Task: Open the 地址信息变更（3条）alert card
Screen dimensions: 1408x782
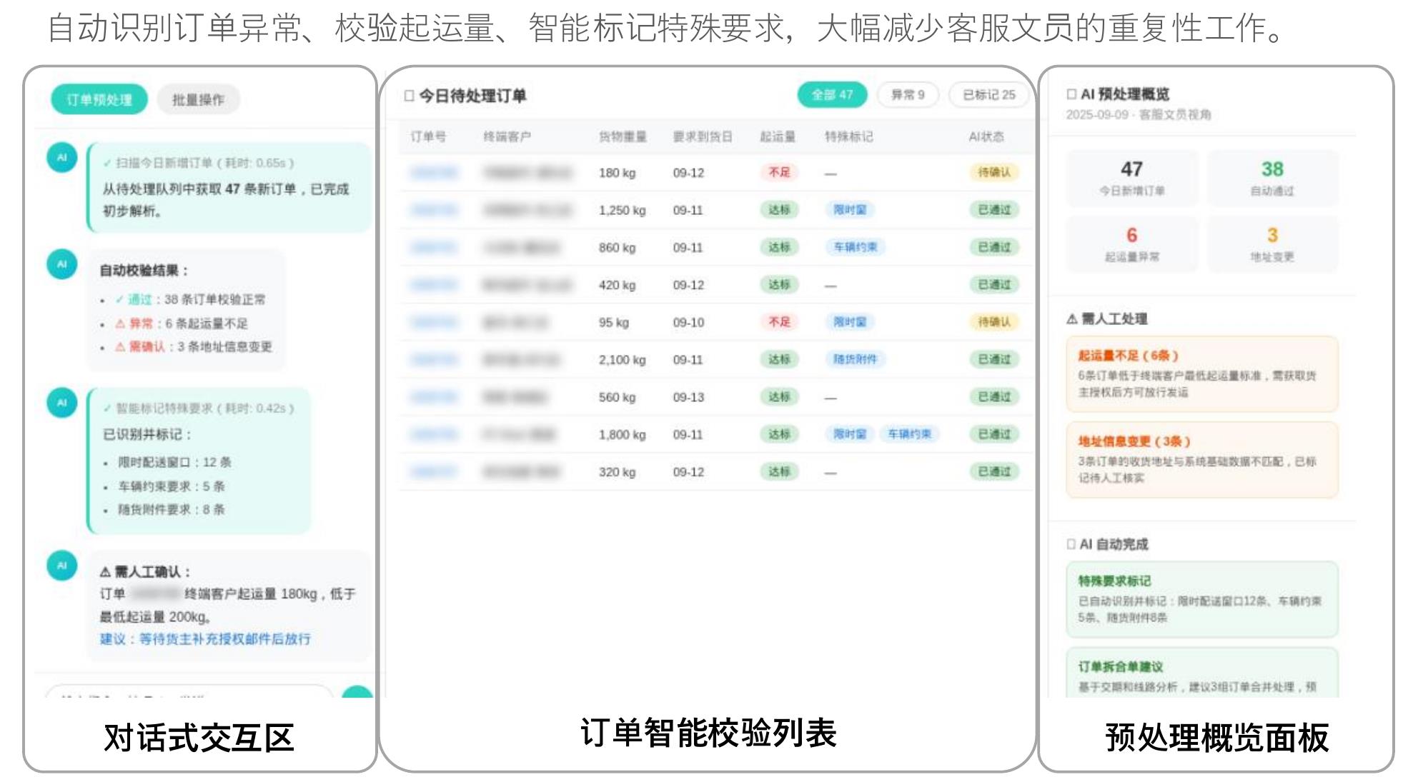Action: coord(1202,459)
